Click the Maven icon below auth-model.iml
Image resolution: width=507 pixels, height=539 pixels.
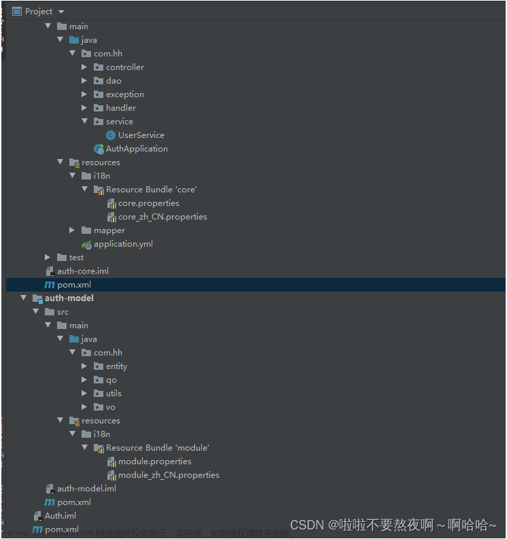pyautogui.click(x=50, y=502)
